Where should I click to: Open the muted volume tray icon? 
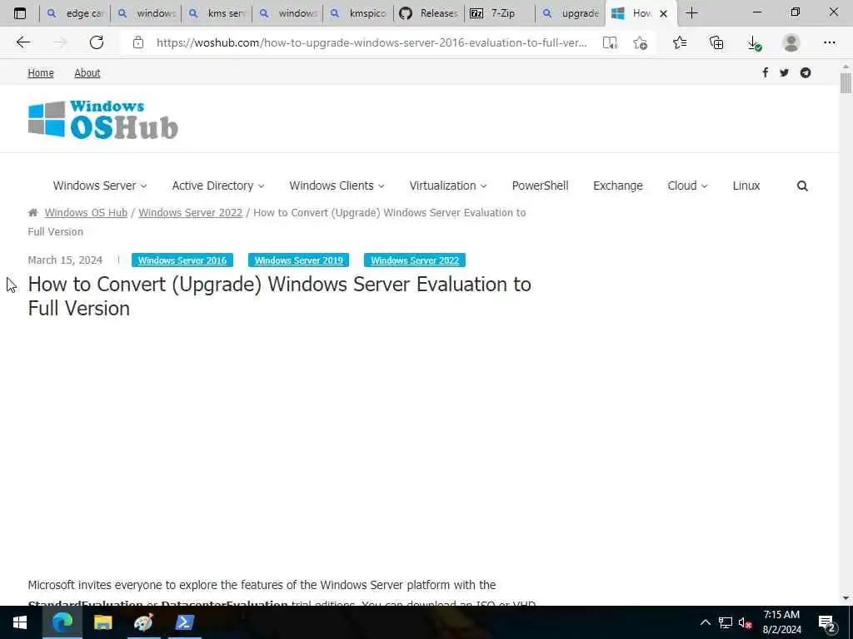click(x=745, y=622)
